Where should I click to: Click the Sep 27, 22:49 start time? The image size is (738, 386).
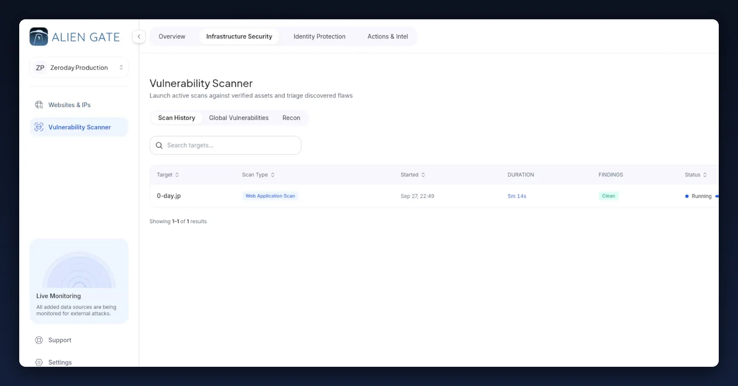pos(418,196)
